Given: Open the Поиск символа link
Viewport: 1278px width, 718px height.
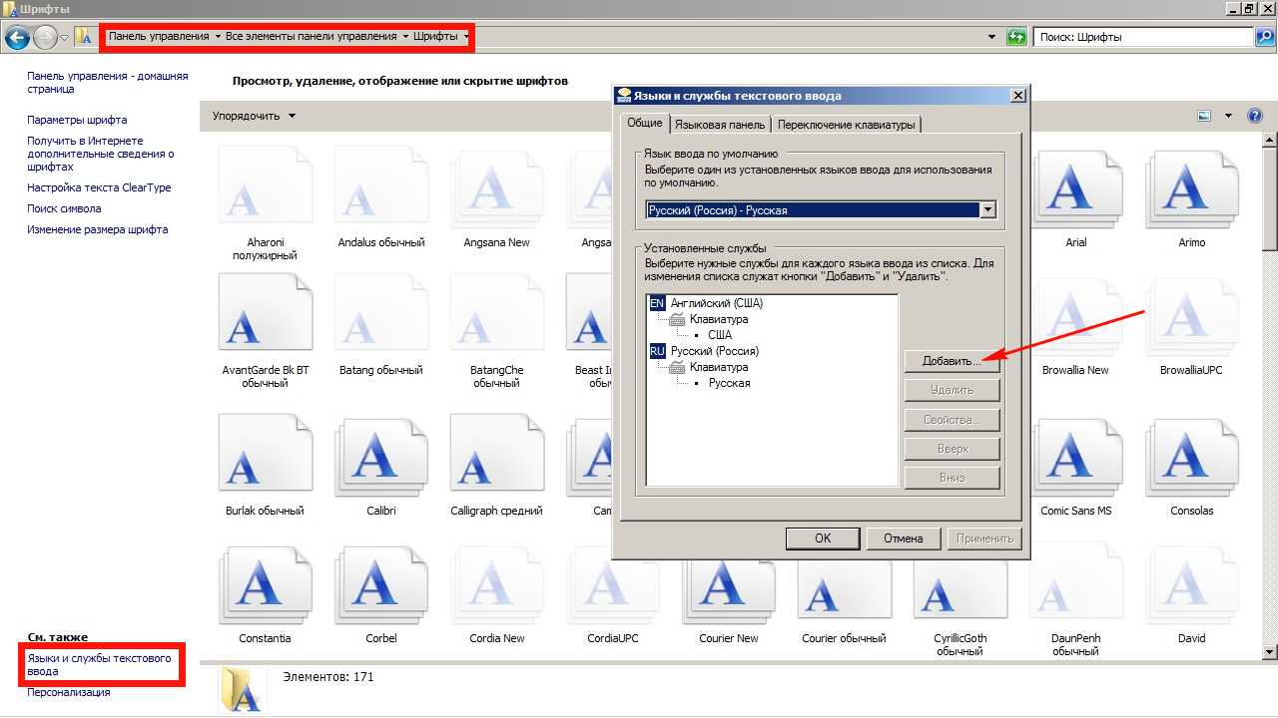Looking at the screenshot, I should 64,208.
